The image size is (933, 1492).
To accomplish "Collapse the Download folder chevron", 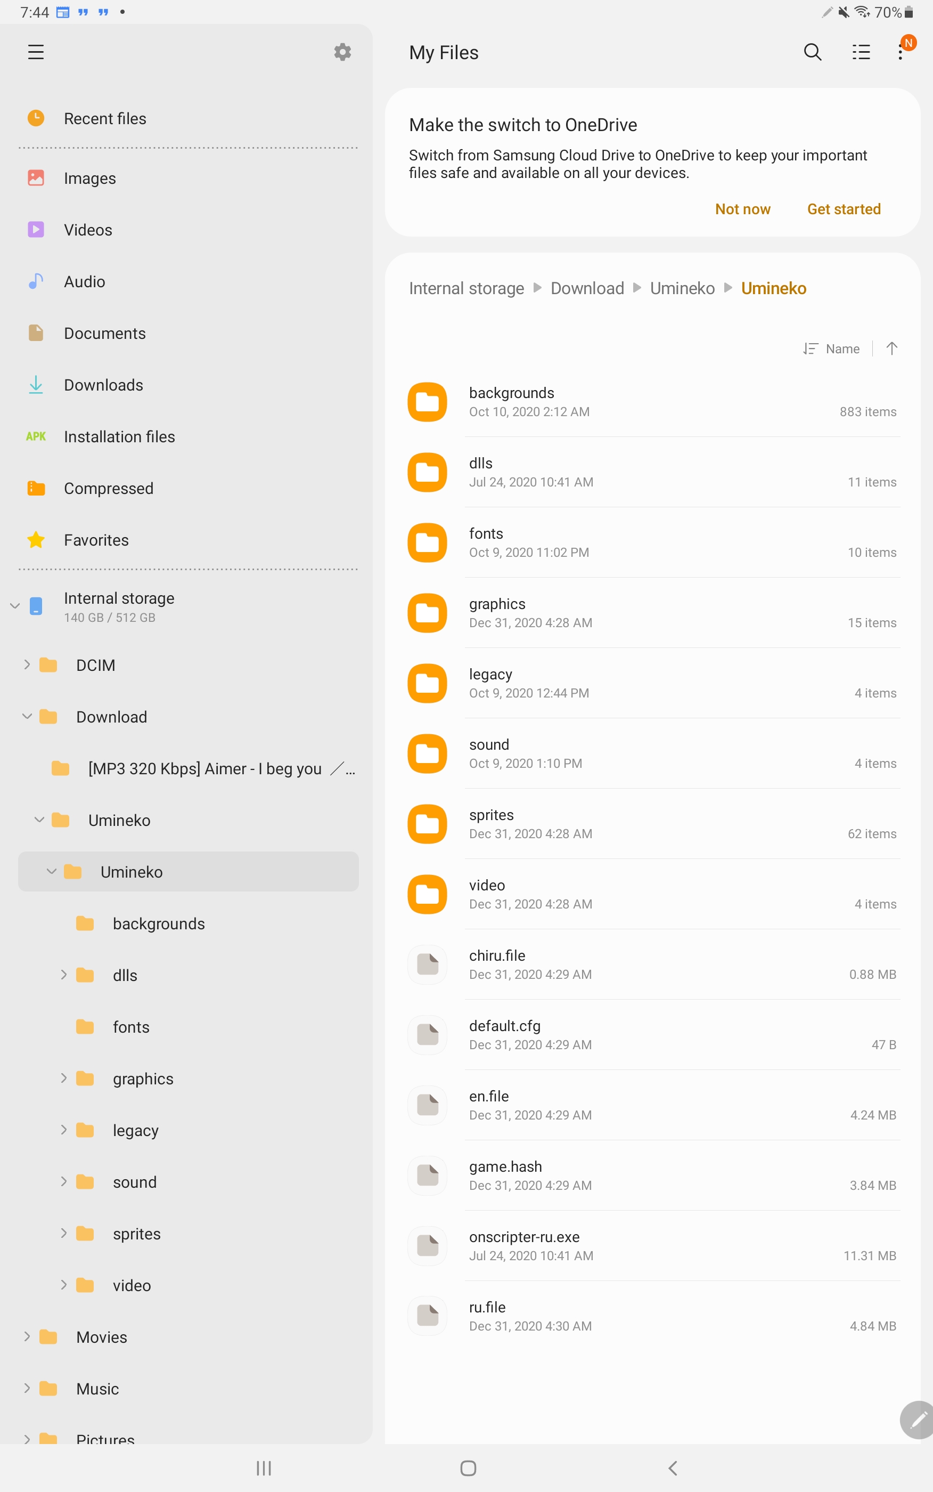I will [x=27, y=717].
